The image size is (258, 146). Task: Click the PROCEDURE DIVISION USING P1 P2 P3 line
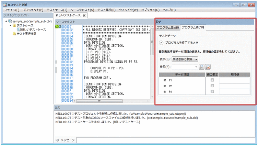111,62
